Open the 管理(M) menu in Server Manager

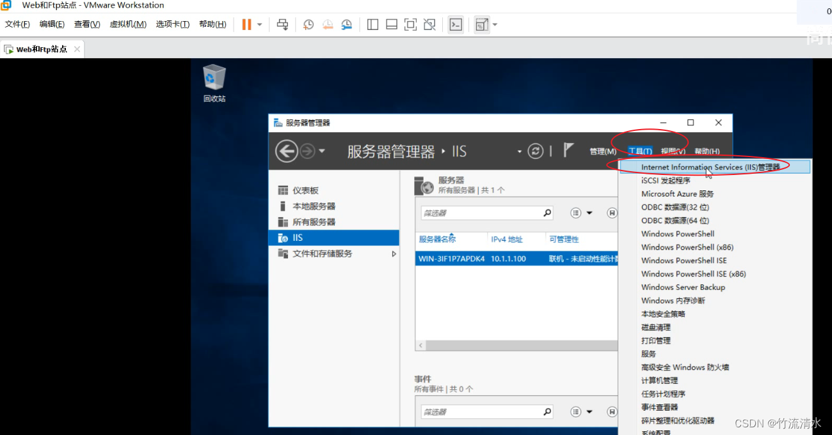[603, 151]
